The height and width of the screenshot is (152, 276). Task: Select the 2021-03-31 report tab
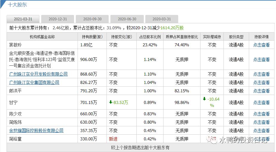(23, 19)
